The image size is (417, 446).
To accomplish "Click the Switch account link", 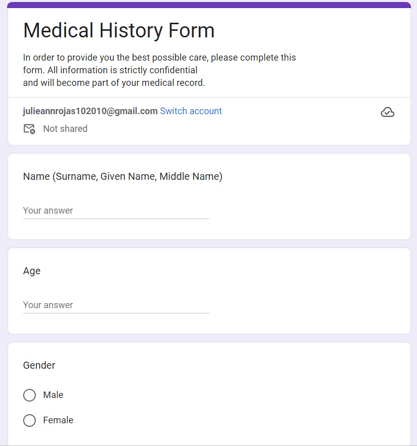I will pos(191,111).
